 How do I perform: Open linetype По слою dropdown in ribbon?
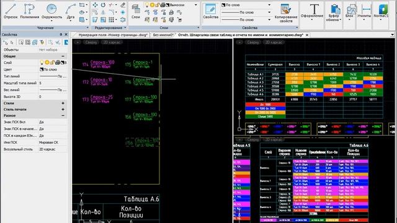269,12
